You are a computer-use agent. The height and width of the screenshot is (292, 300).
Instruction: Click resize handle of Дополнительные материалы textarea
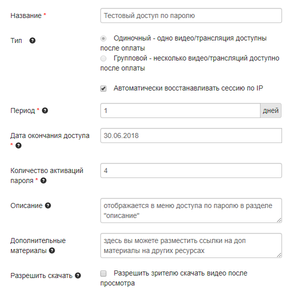(279, 255)
